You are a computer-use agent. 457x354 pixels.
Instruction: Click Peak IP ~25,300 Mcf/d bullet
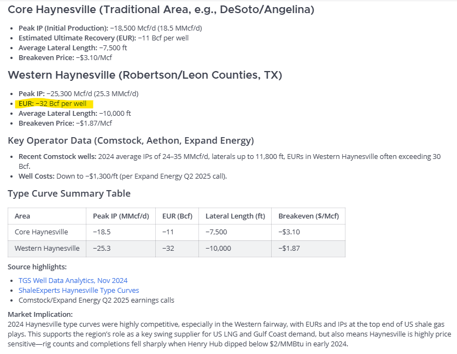(x=78, y=94)
